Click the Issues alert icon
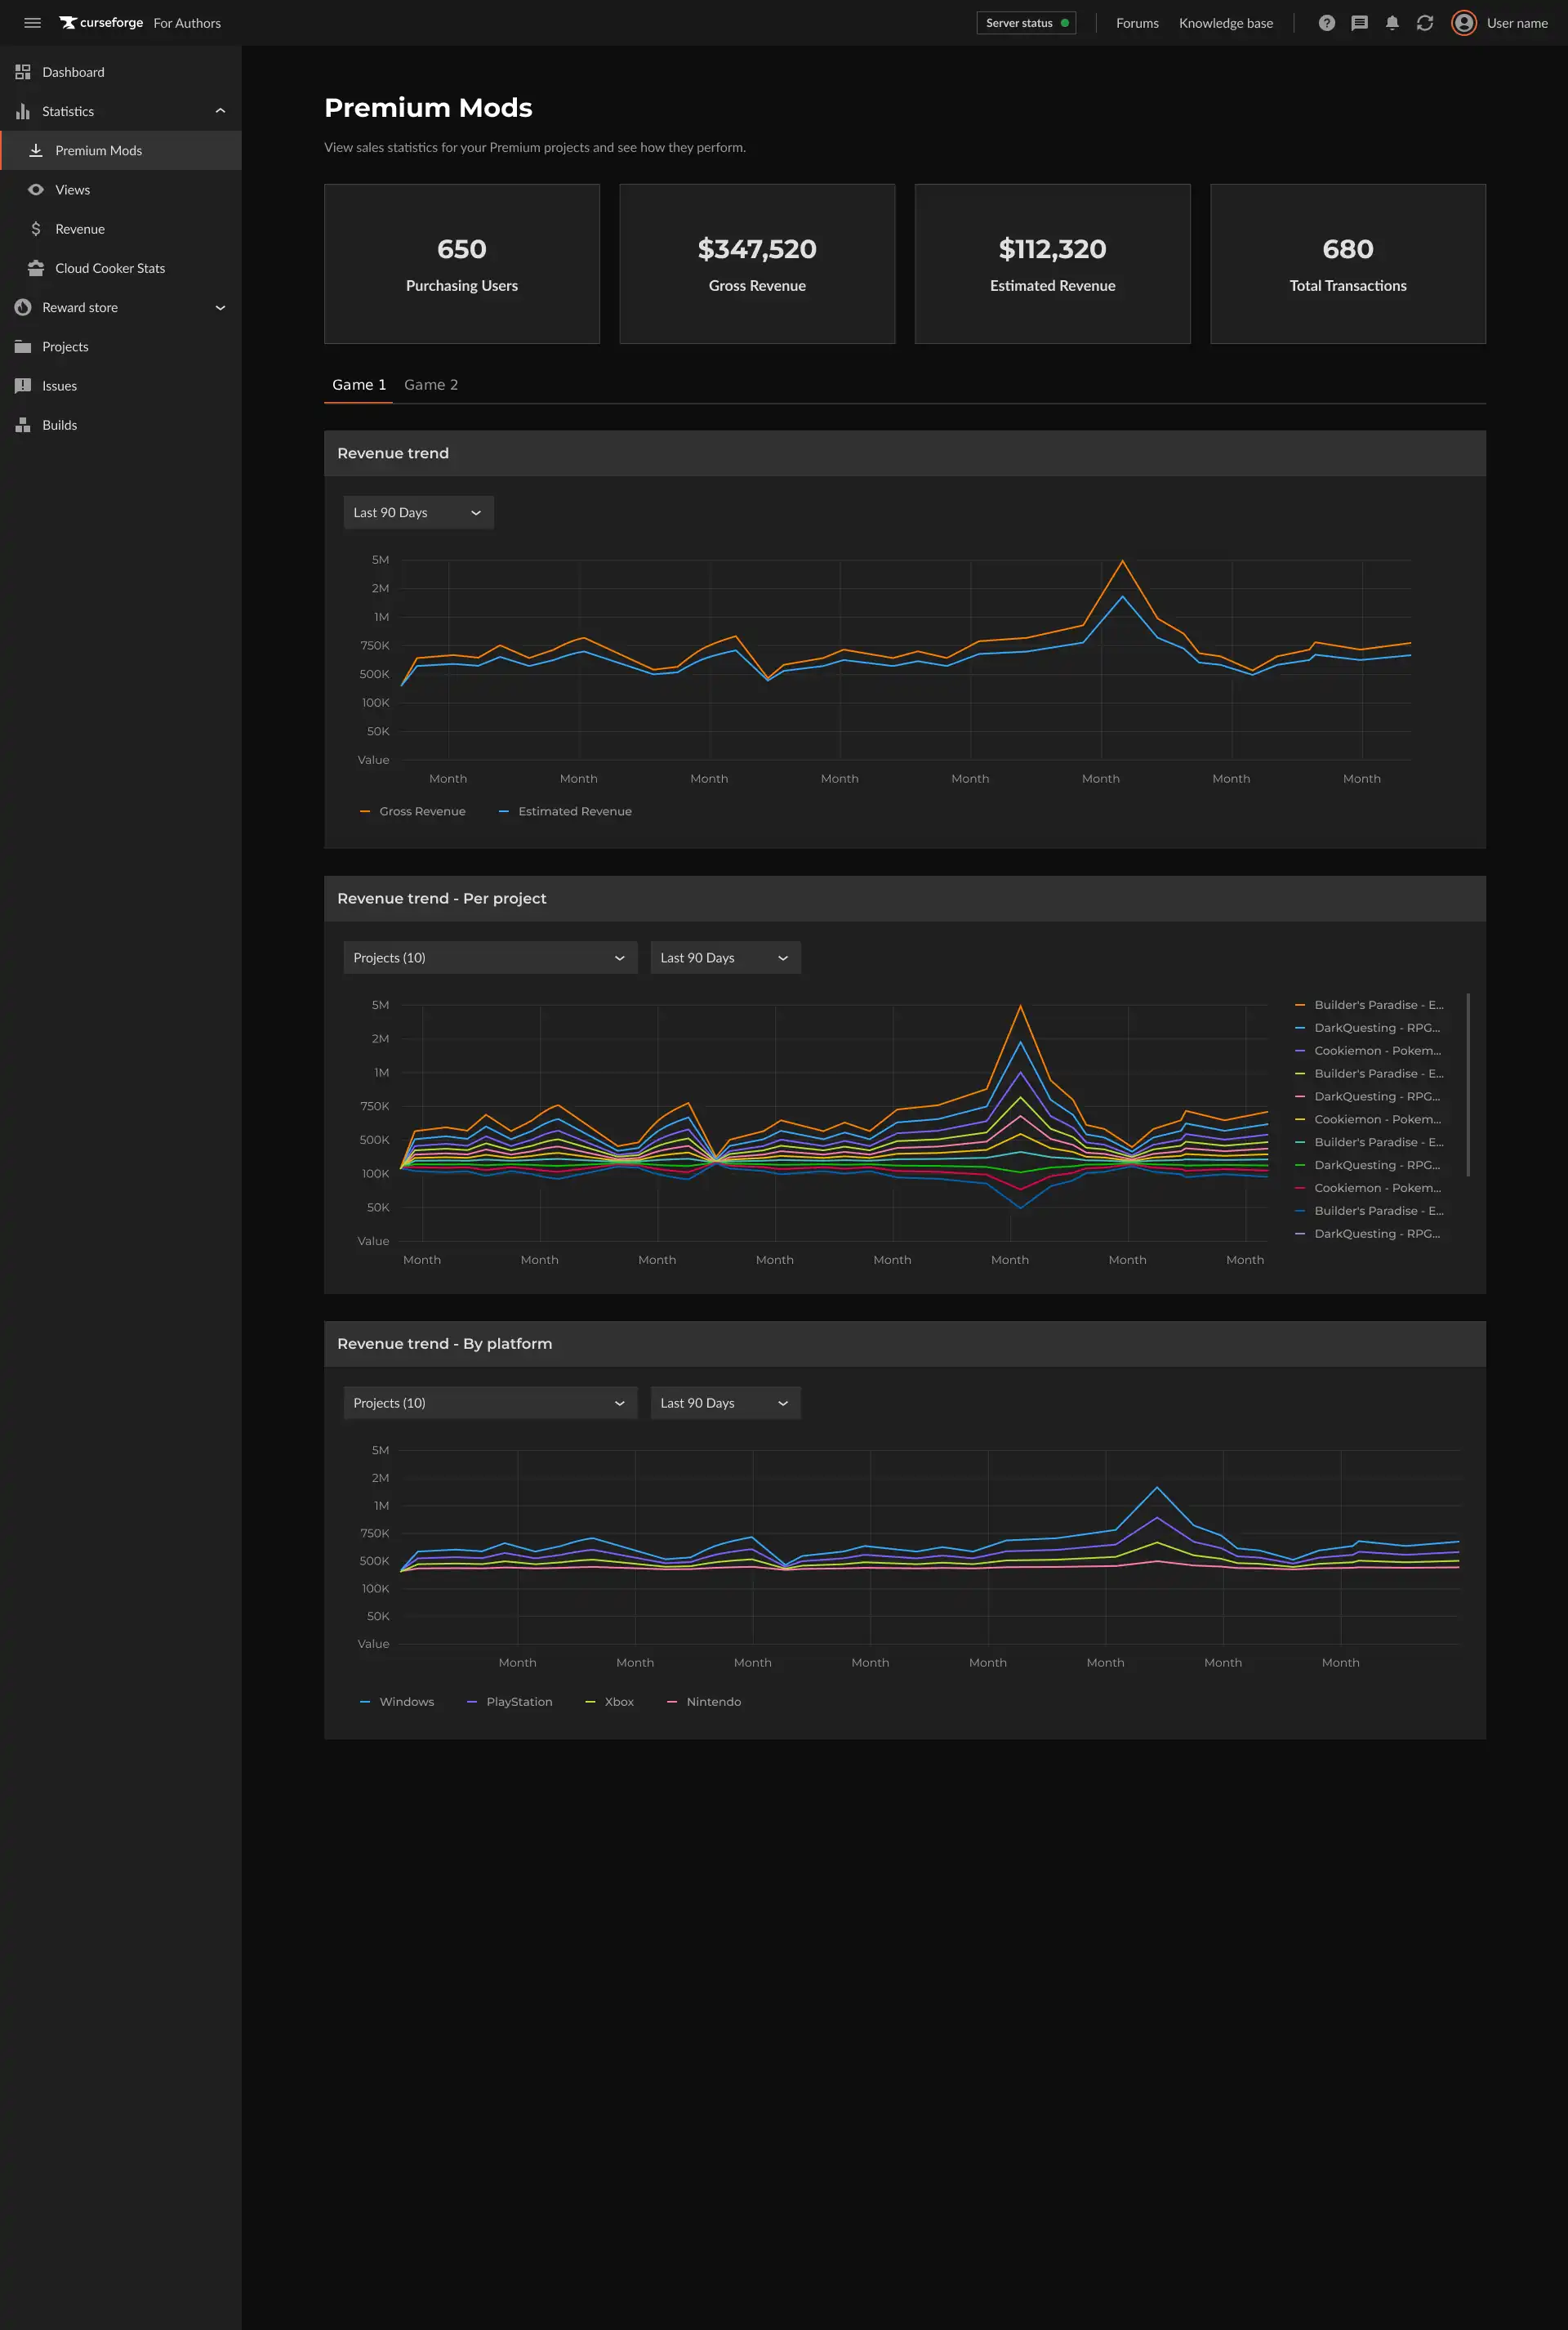The image size is (1568, 2330). [x=23, y=385]
